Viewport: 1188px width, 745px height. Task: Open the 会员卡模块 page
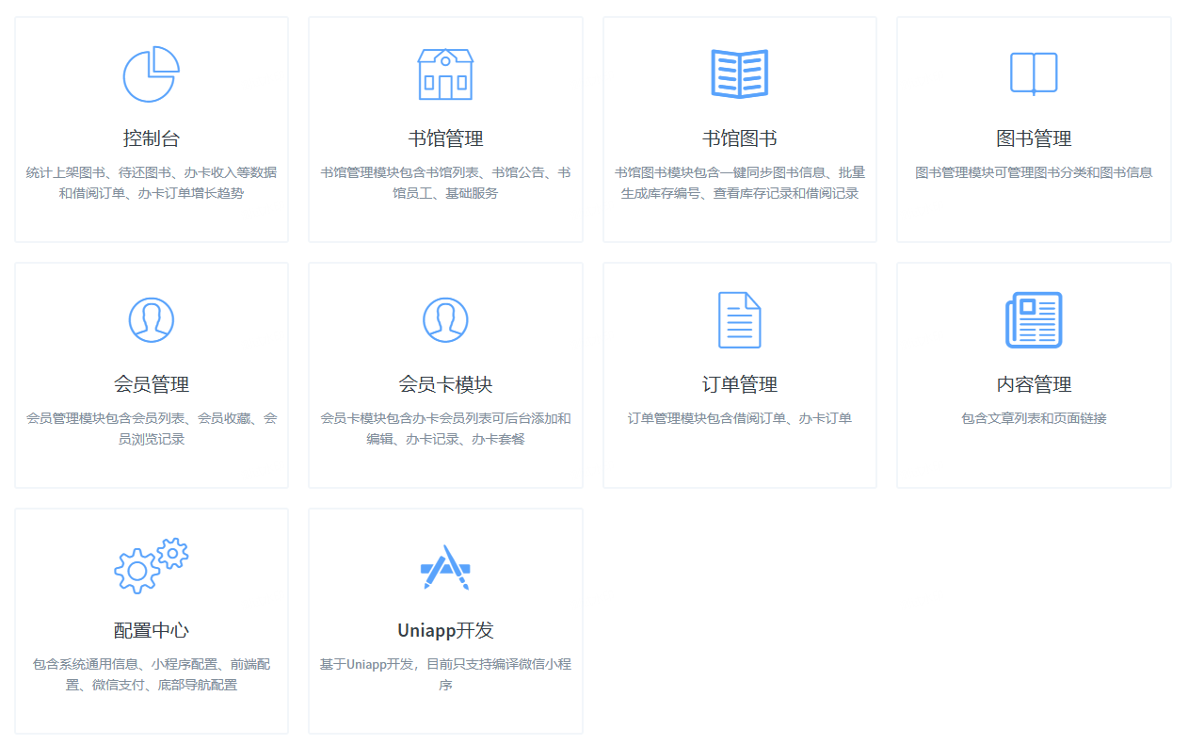point(444,382)
